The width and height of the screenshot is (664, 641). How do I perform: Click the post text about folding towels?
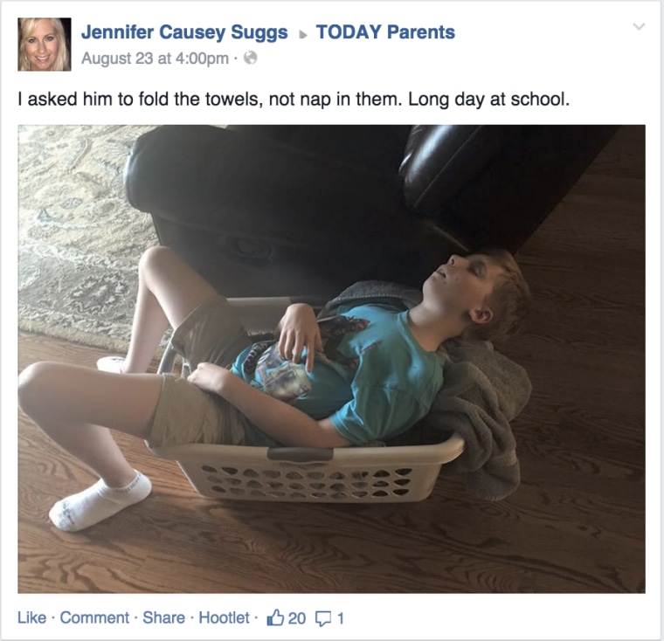click(x=294, y=100)
